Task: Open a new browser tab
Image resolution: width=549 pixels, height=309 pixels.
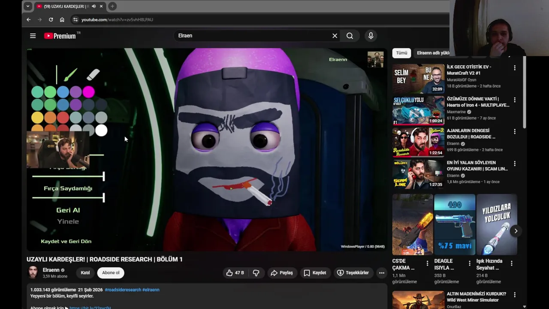Action: [x=112, y=6]
